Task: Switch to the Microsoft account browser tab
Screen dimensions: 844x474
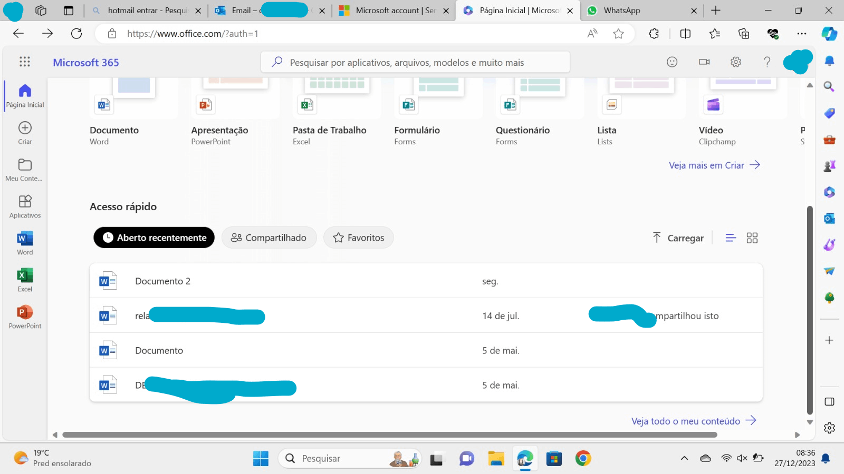Action: pyautogui.click(x=394, y=11)
